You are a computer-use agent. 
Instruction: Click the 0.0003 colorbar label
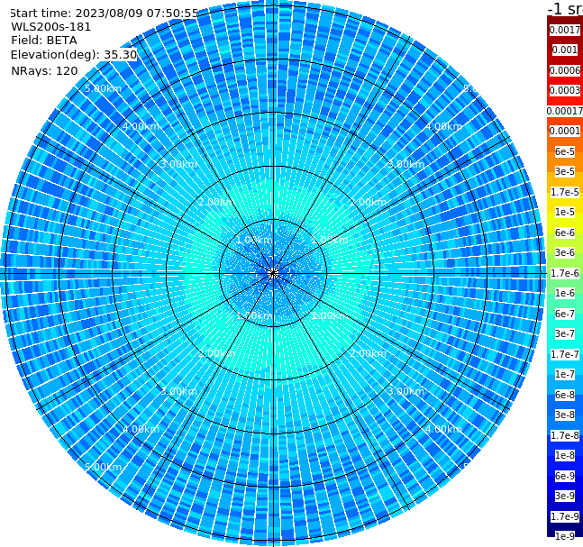point(565,90)
